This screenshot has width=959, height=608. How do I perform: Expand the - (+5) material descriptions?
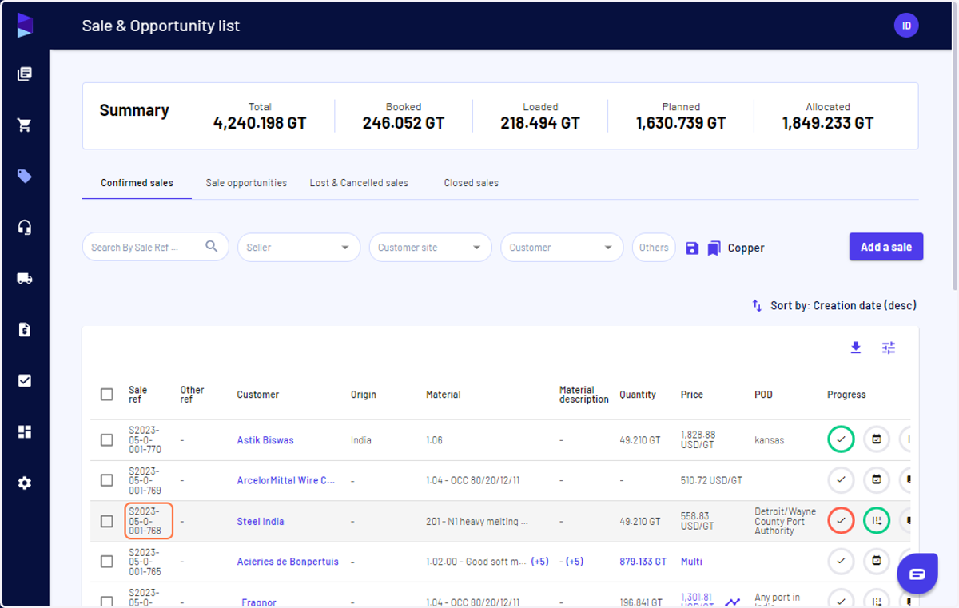pyautogui.click(x=571, y=562)
